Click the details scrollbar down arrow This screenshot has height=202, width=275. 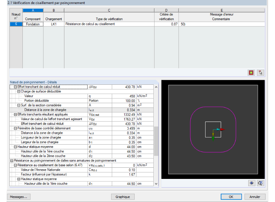(156, 184)
